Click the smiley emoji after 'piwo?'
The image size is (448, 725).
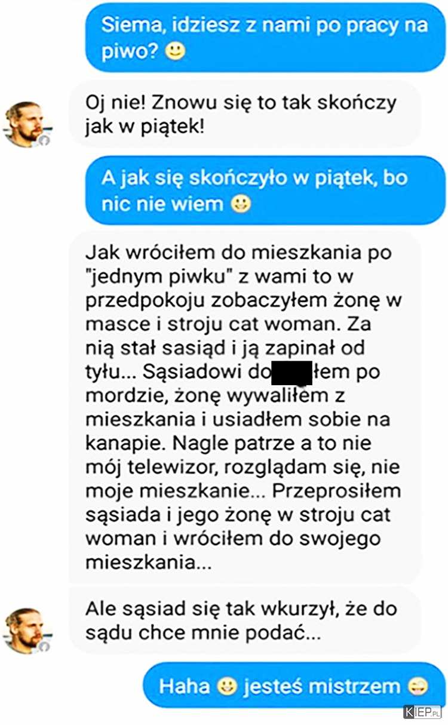[175, 53]
